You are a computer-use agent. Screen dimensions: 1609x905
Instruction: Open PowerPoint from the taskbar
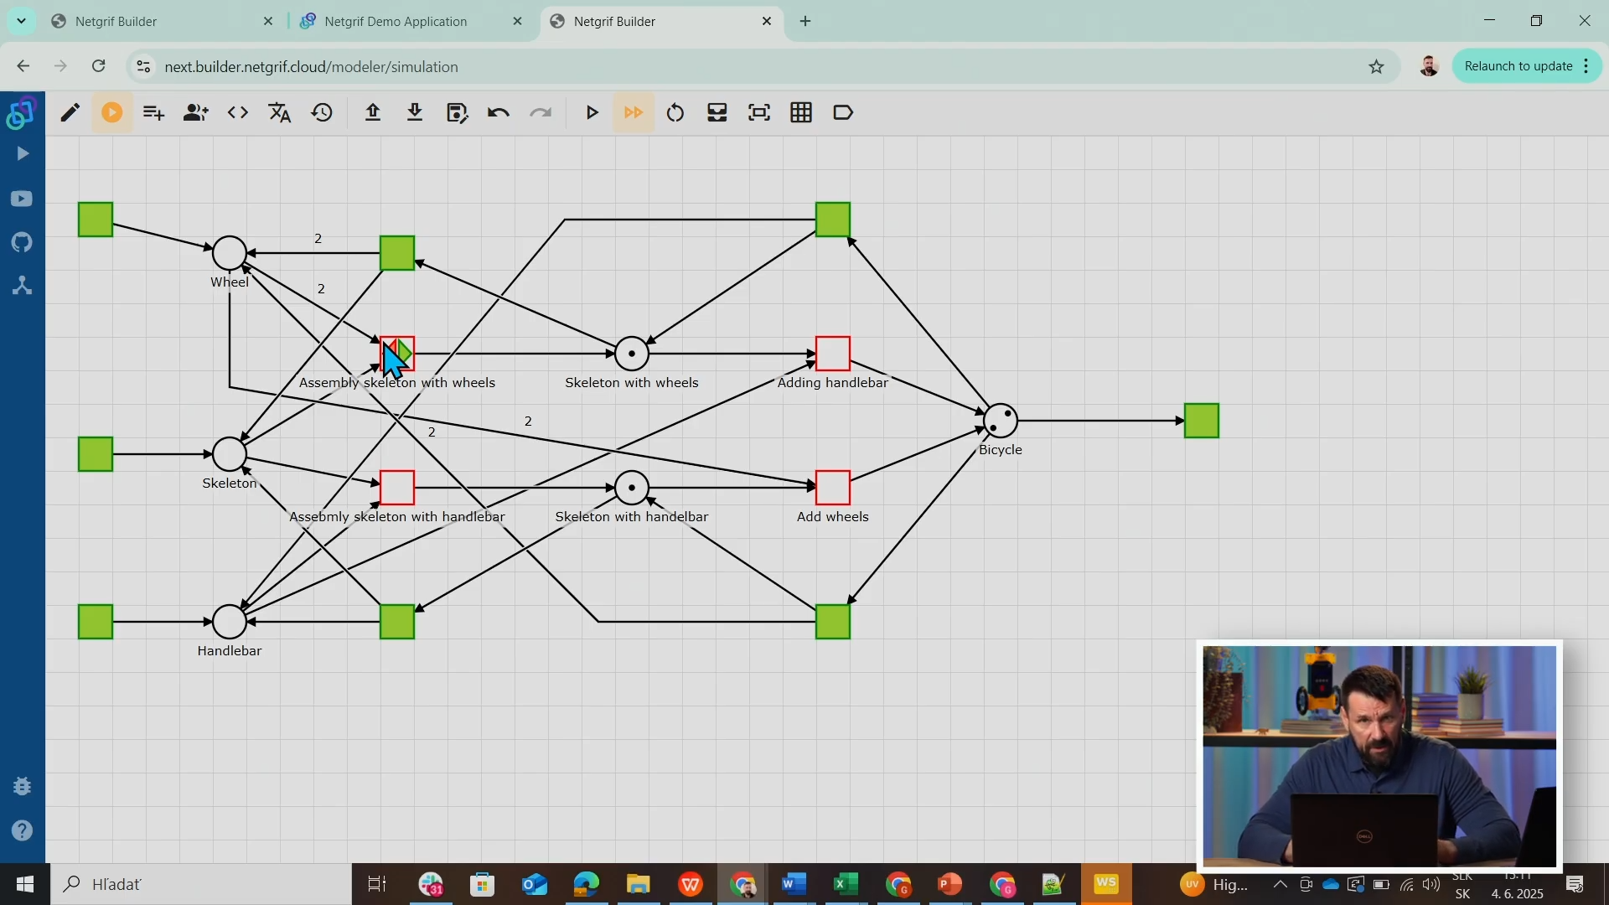coord(949,884)
